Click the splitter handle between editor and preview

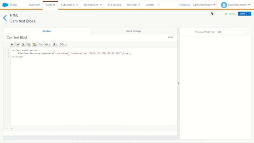click(x=178, y=83)
